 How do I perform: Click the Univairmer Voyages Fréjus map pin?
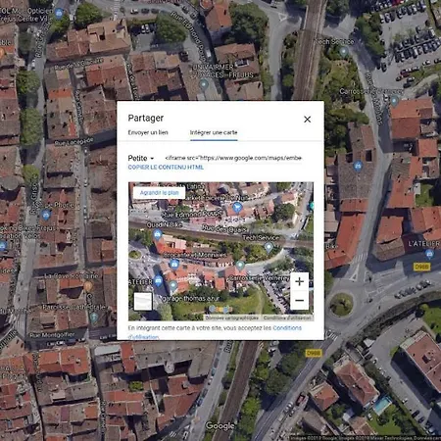[x=204, y=85]
